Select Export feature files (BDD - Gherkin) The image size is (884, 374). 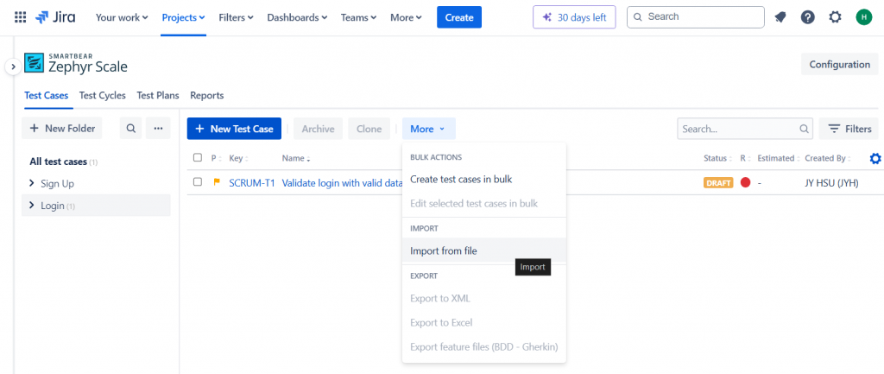[483, 346]
